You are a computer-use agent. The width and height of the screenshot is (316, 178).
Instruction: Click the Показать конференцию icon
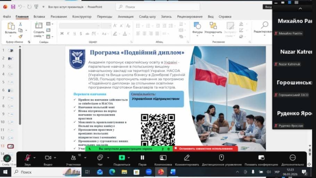pos(261,158)
